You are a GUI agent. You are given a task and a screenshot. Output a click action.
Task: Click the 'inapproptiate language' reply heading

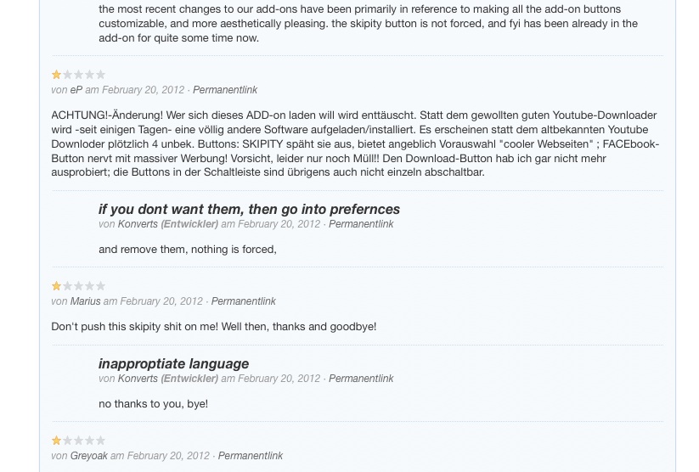click(x=174, y=363)
